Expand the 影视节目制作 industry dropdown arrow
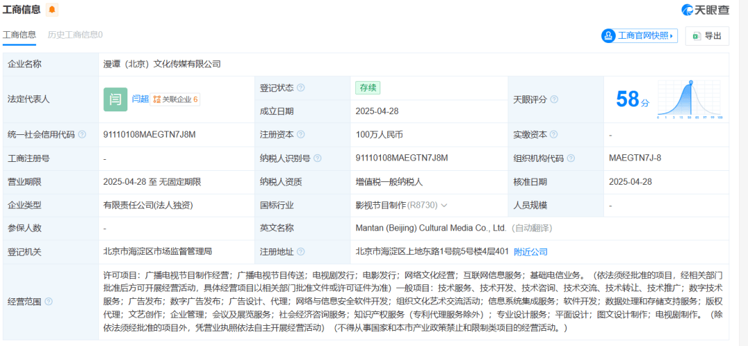This screenshot has height=346, width=748. pos(444,206)
